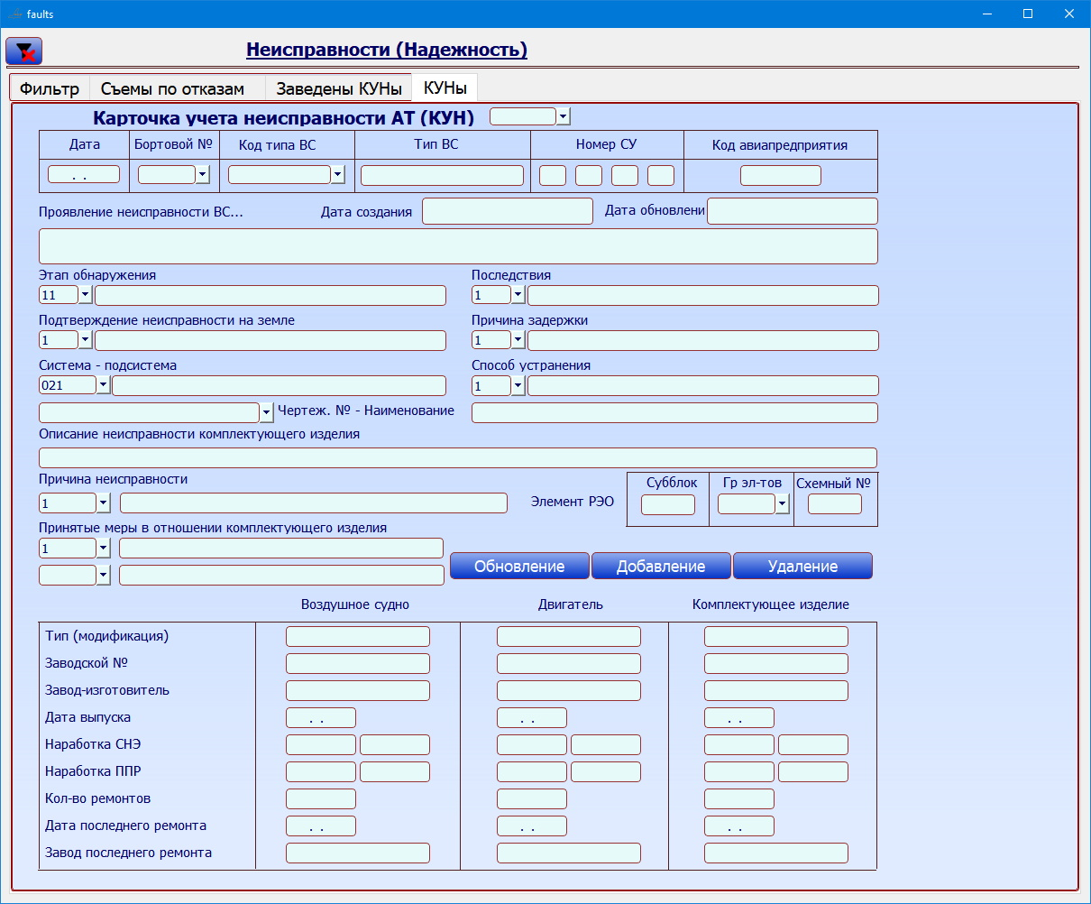Image resolution: width=1091 pixels, height=904 pixels.
Task: Expand the Код типа ВС dropdown
Action: [x=338, y=175]
